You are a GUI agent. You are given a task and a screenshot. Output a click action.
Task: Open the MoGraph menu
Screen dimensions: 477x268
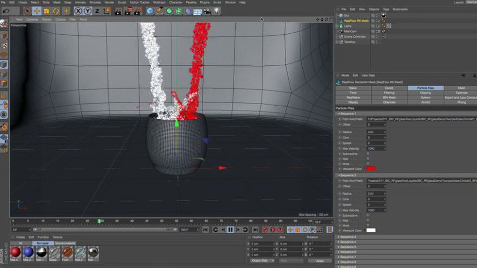159,2
